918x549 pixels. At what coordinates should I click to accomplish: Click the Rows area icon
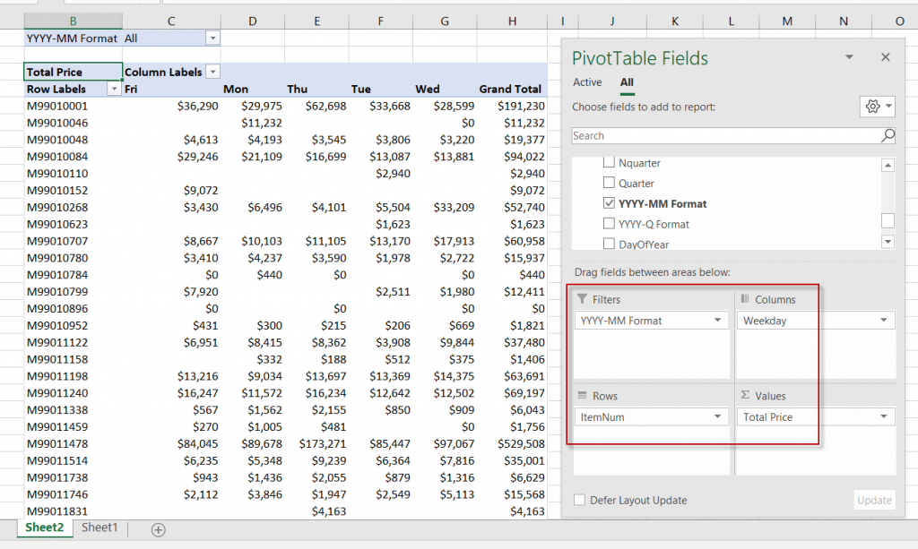point(582,396)
